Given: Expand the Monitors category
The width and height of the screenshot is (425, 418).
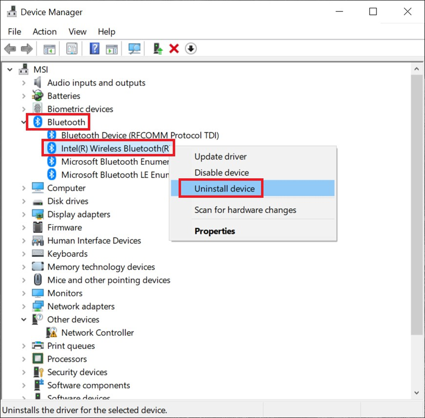Looking at the screenshot, I should (x=24, y=293).
